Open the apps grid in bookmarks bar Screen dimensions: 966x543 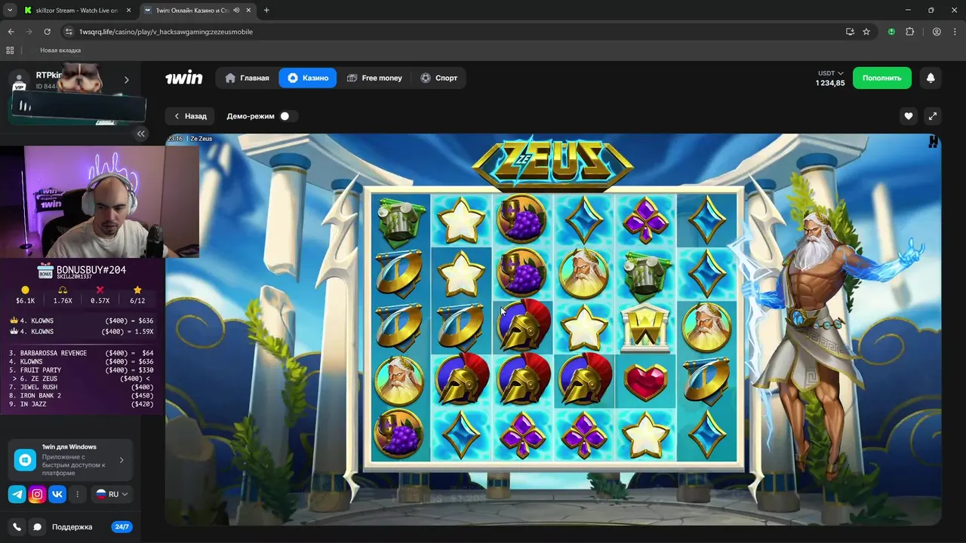[10, 51]
